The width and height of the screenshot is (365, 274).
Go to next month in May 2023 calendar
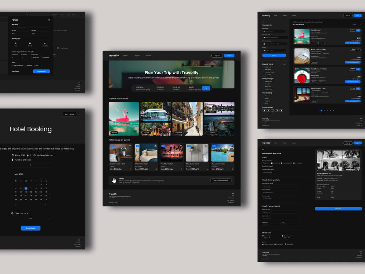(x=46, y=205)
